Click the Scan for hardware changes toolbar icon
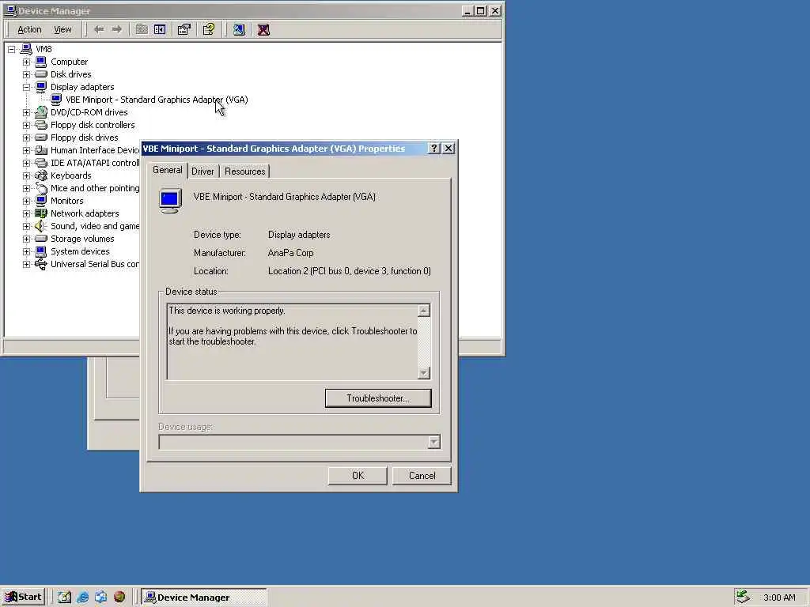Screen dimensions: 810x607 [x=239, y=29]
